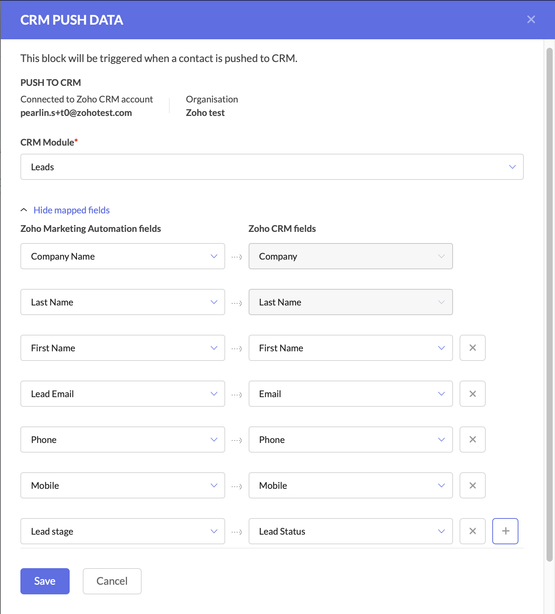Click the Zoho Marketing Automation fields heading
Image resolution: width=555 pixels, height=614 pixels.
pyautogui.click(x=91, y=228)
